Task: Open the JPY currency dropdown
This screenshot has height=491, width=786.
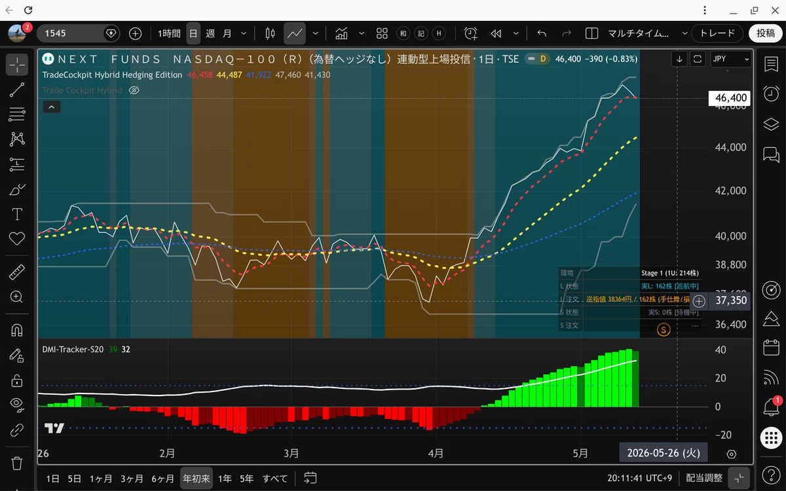Action: click(x=731, y=59)
